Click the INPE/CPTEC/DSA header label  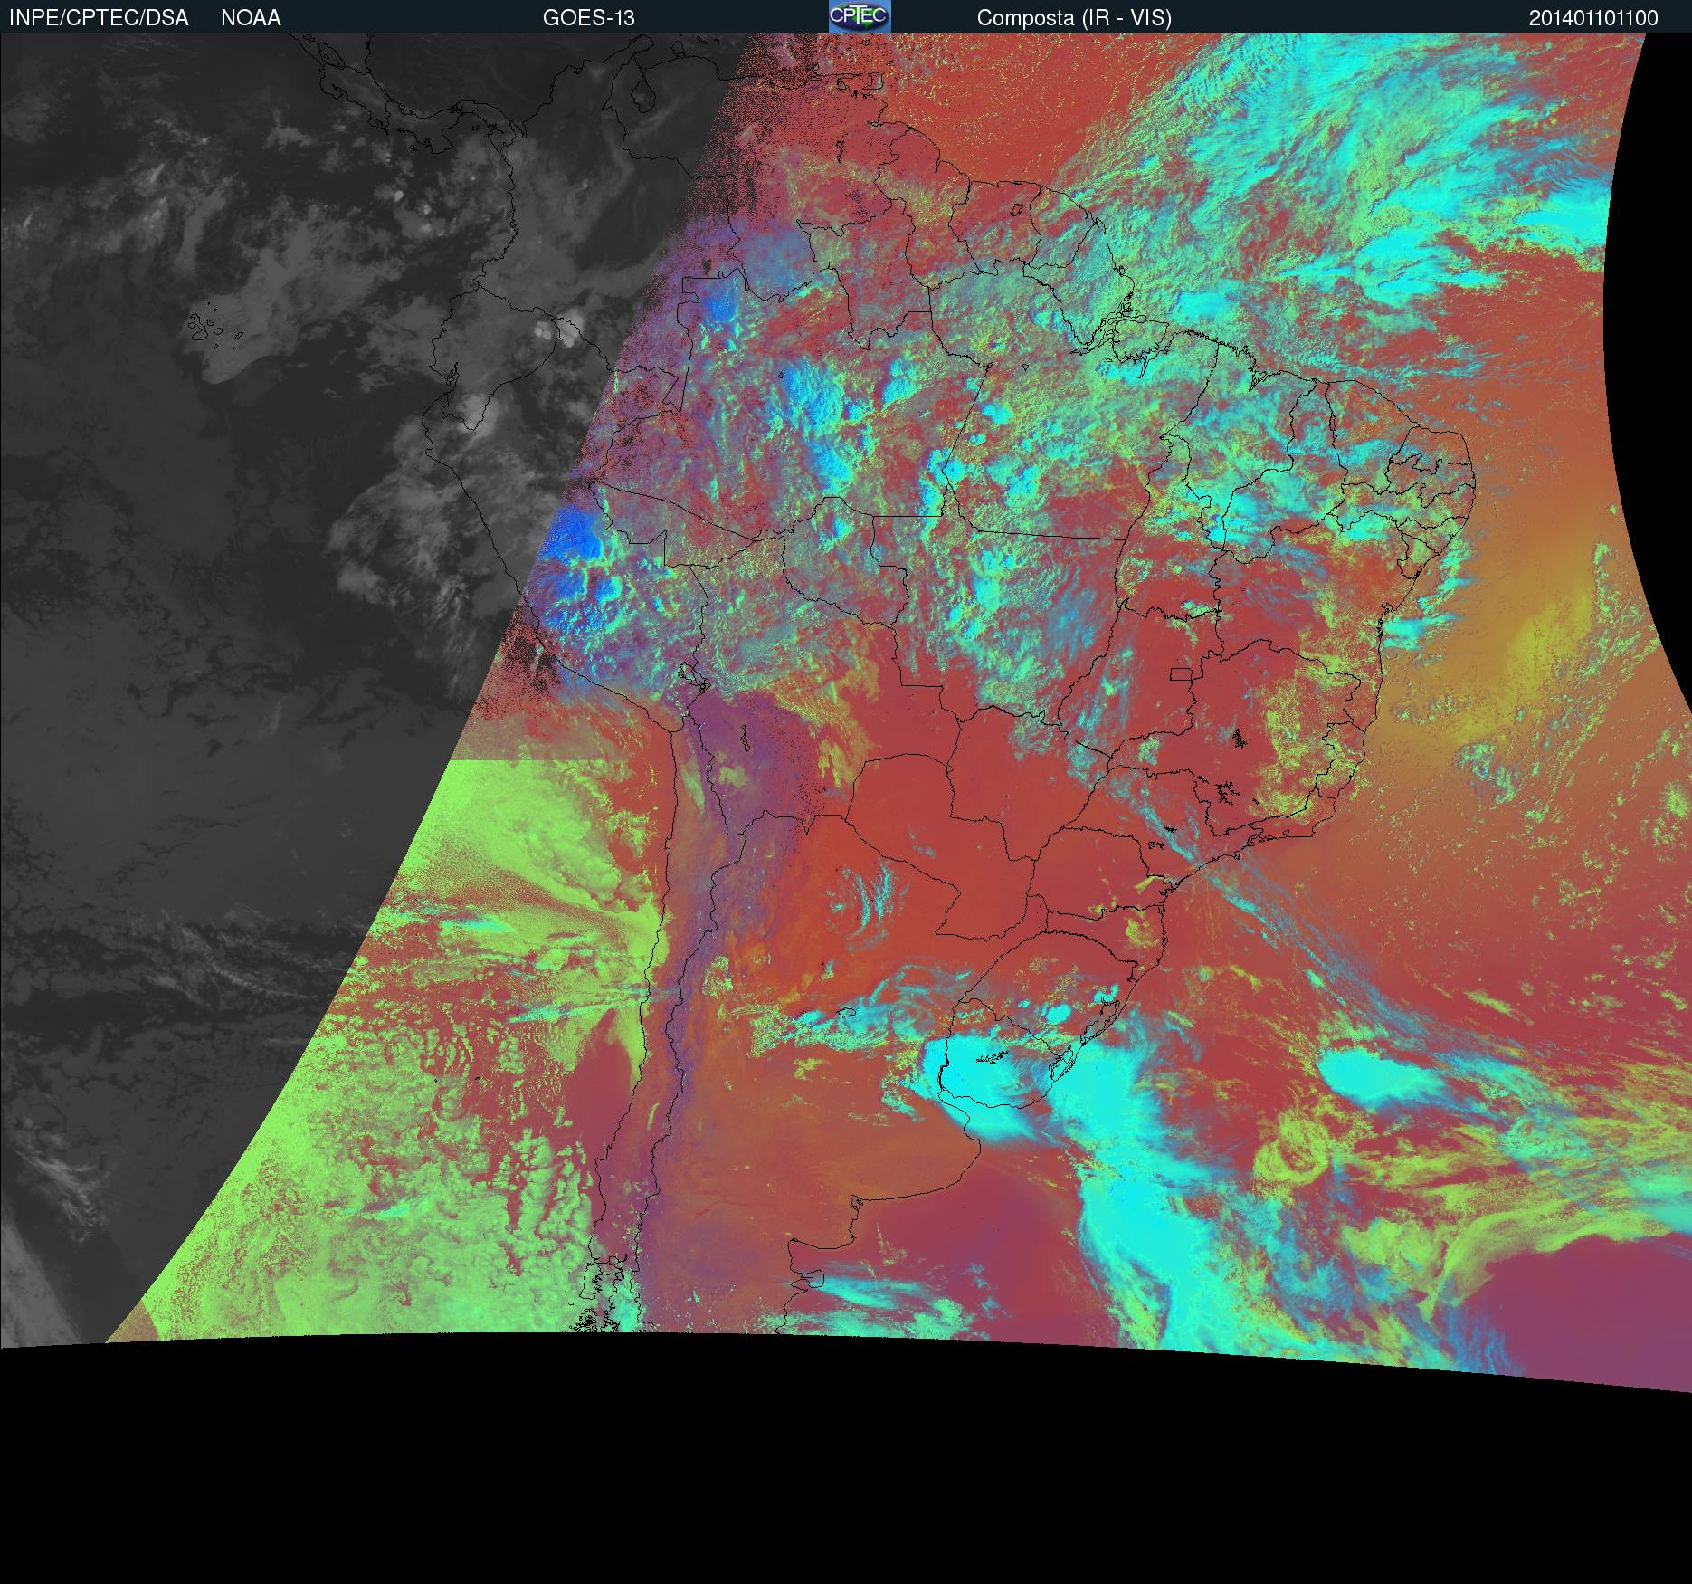coord(99,18)
